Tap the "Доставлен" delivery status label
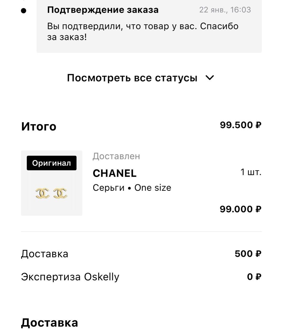The image size is (283, 336). tap(116, 156)
